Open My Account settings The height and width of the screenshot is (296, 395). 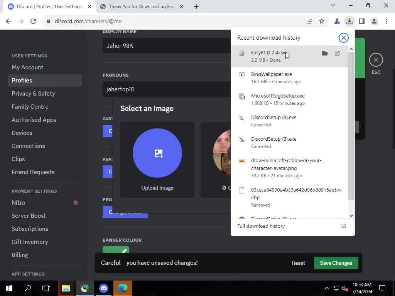45,67
